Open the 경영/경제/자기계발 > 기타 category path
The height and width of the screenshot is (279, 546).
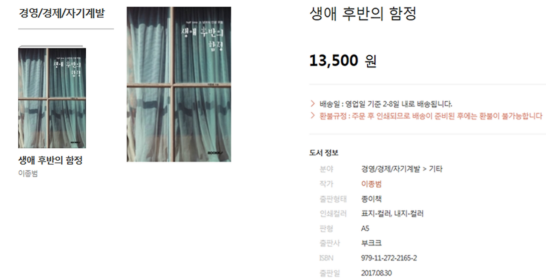pos(402,169)
